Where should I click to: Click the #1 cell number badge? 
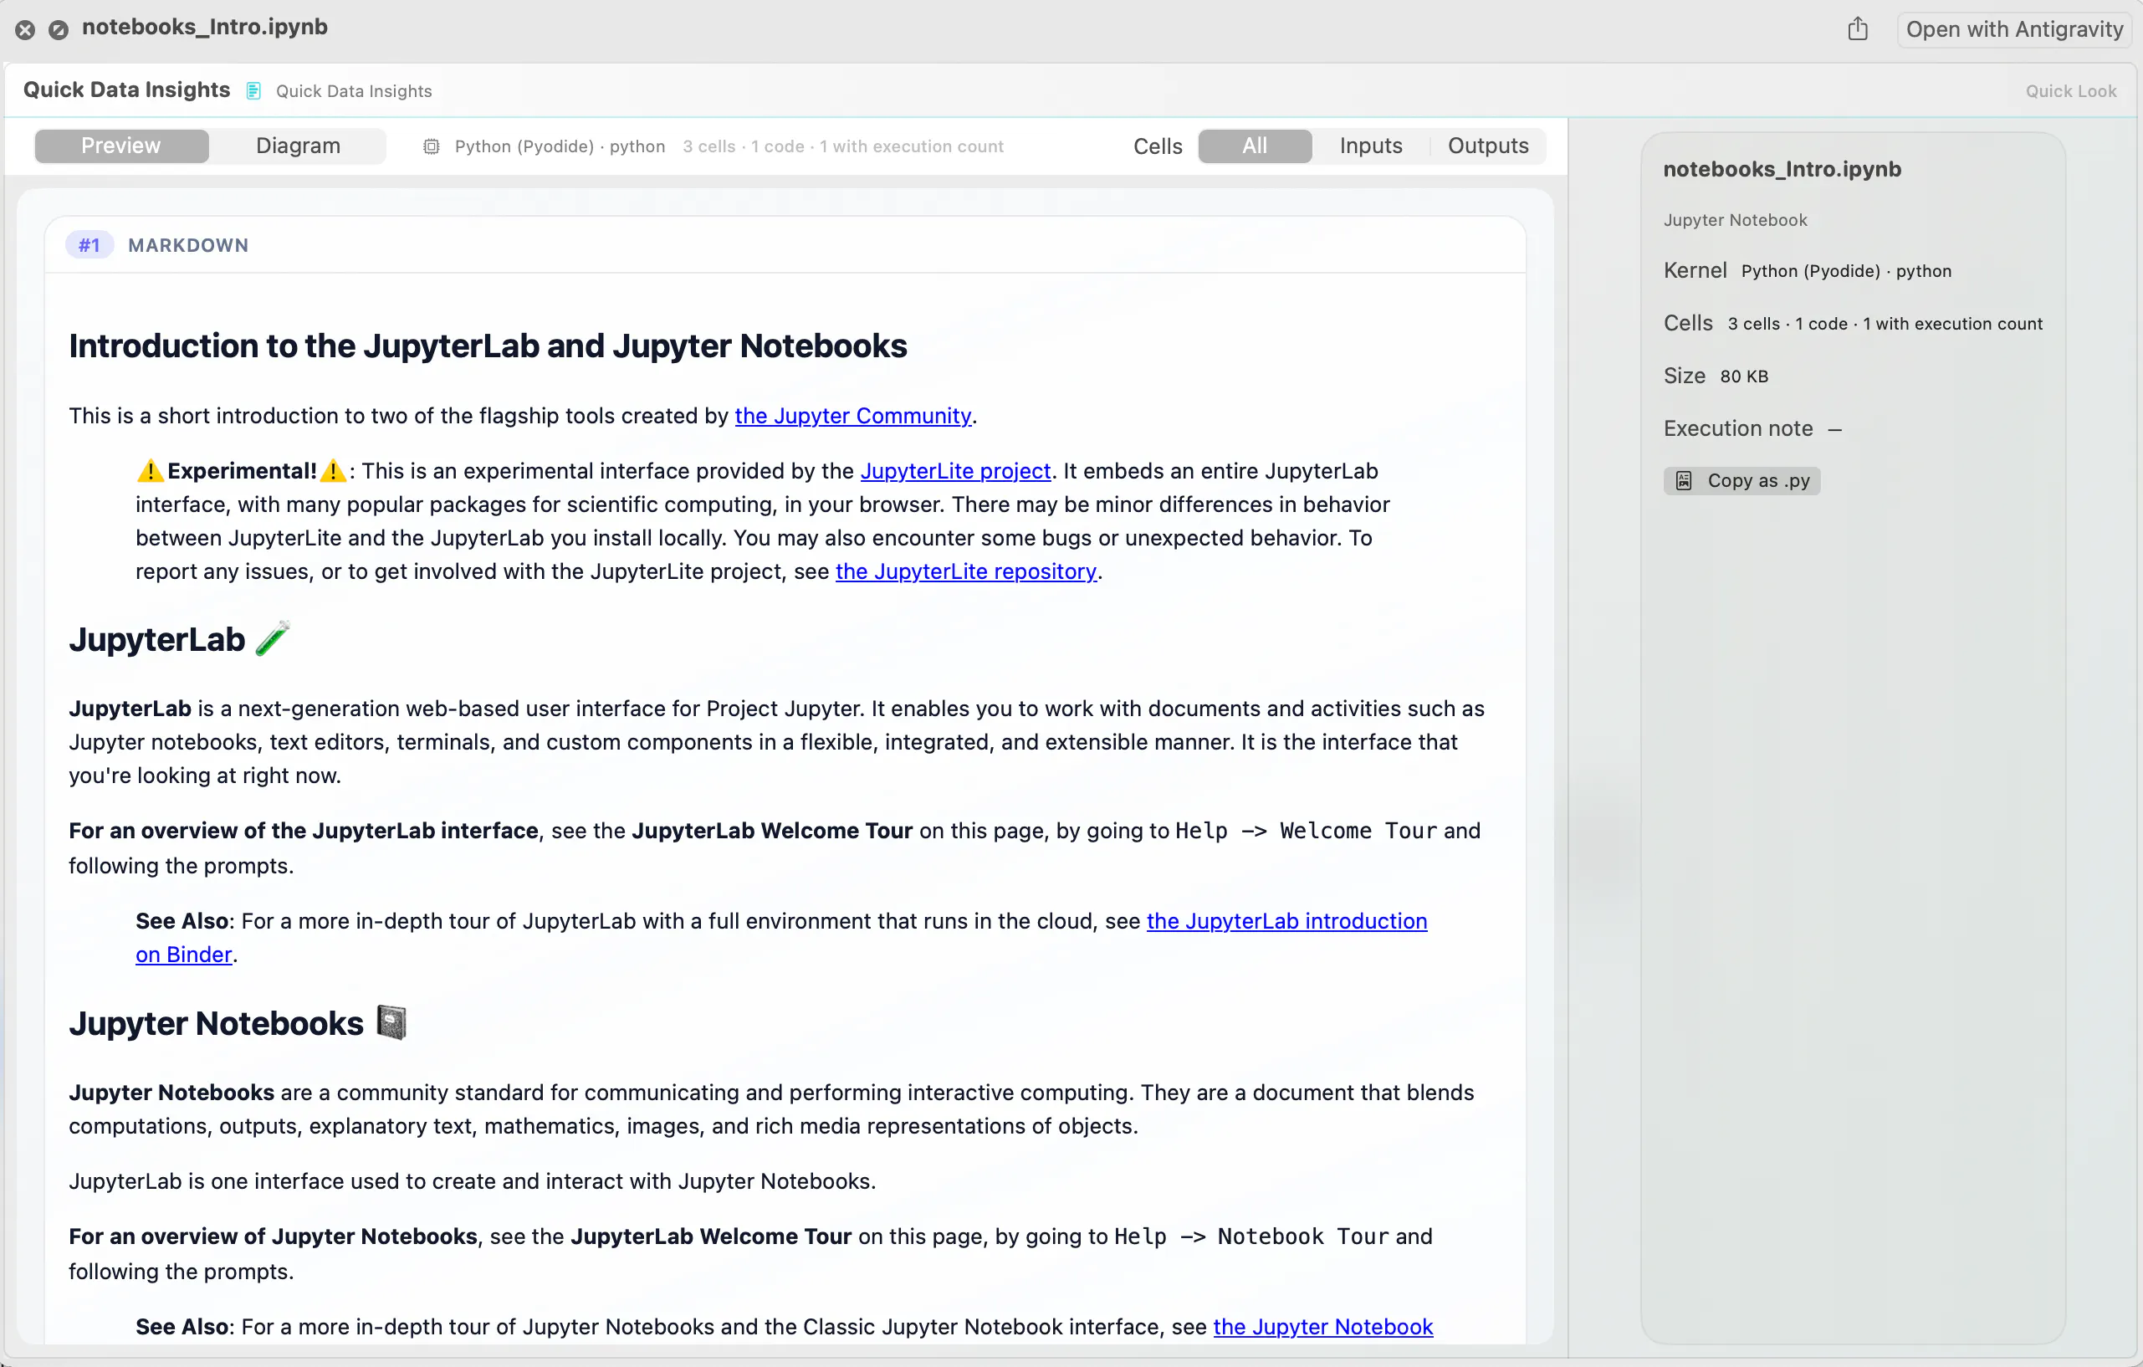89,245
